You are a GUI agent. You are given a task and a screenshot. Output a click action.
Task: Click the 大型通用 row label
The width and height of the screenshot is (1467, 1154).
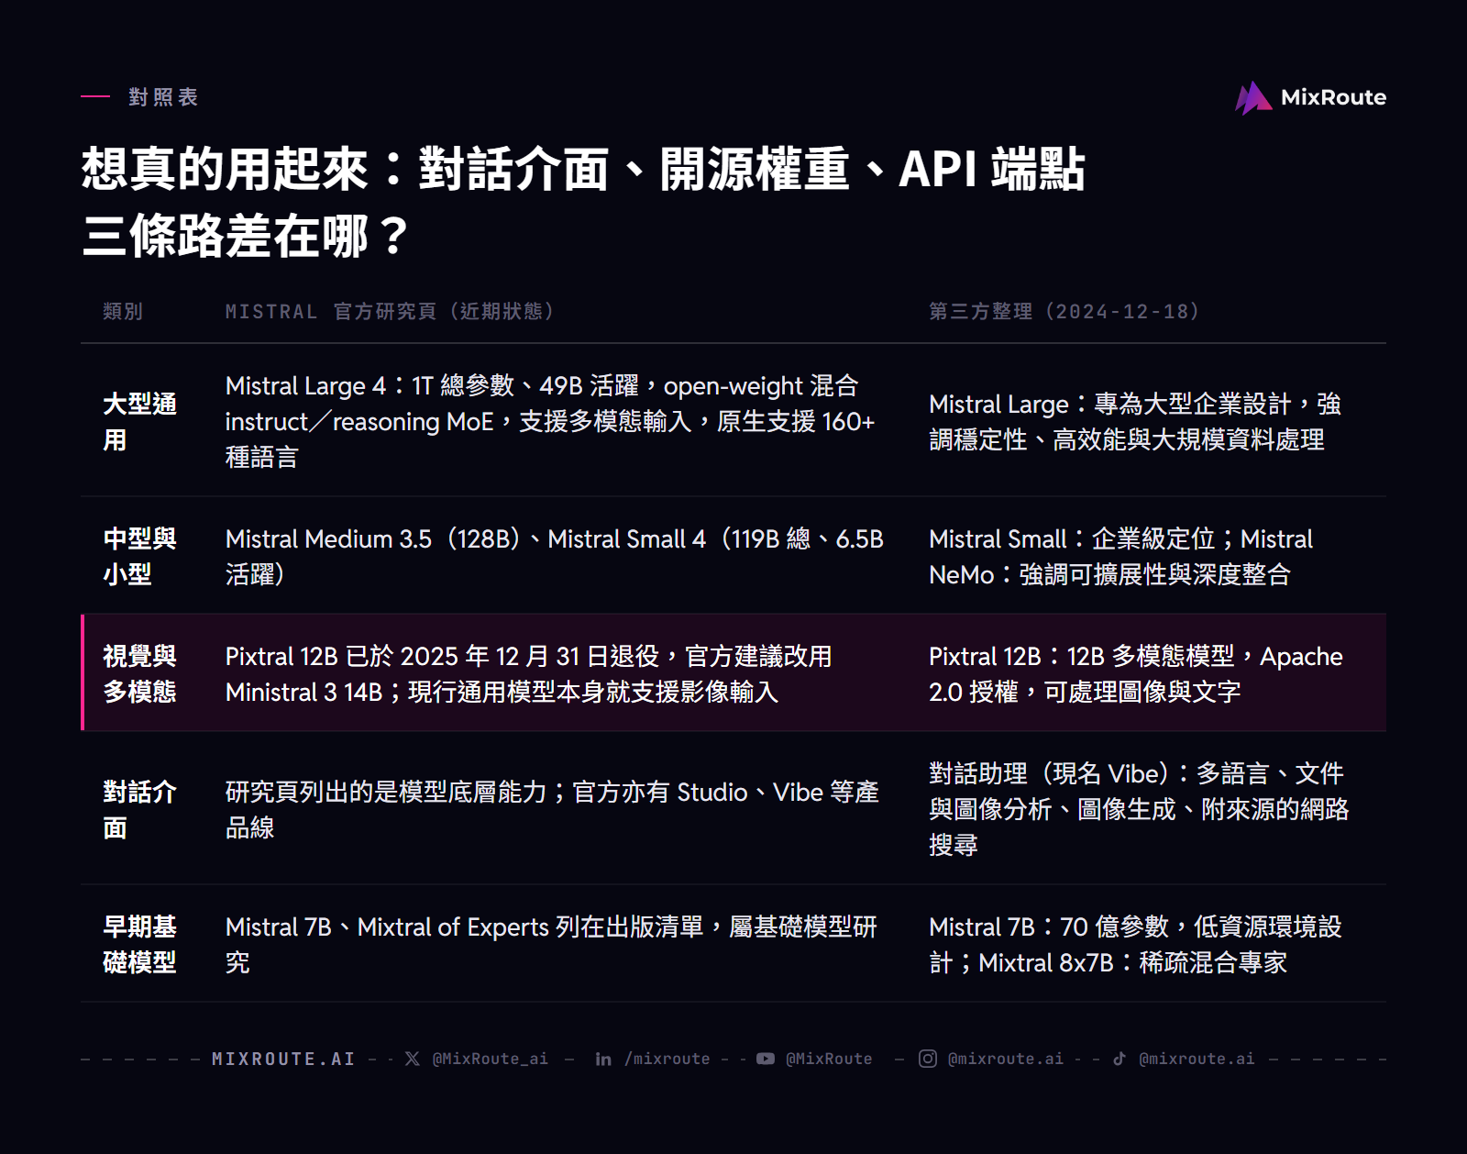[139, 422]
